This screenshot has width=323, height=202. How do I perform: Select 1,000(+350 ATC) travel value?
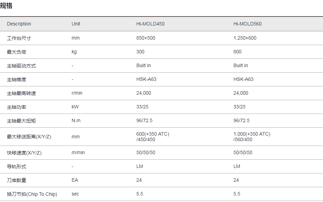252,134
